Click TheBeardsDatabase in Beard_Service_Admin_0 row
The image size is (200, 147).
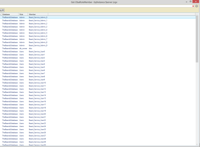pyautogui.click(x=10, y=18)
